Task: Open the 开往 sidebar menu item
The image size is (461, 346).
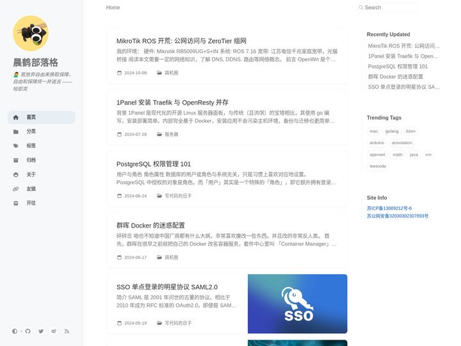Action: [42, 203]
